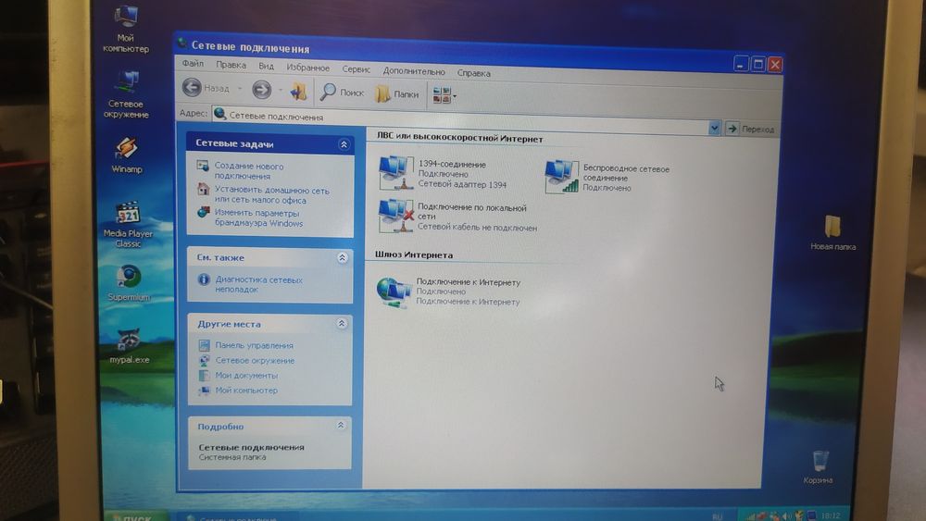The image size is (926, 521).
Task: Click Диагностика сетевых неполадок link
Action: coord(258,284)
